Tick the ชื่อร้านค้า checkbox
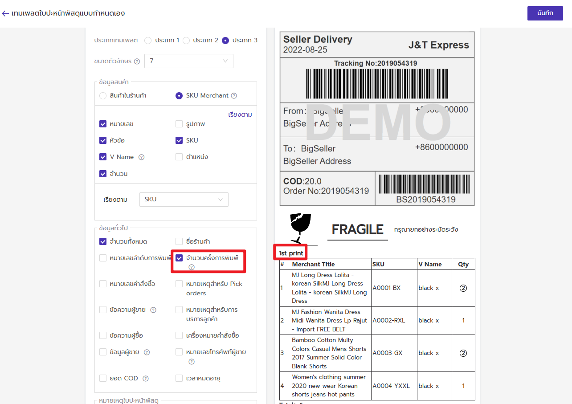This screenshot has height=404, width=572. click(x=179, y=241)
